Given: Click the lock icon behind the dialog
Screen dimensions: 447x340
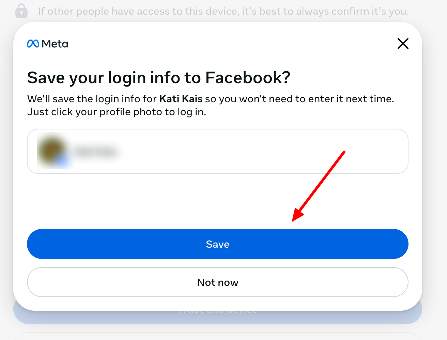Looking at the screenshot, I should [21, 11].
